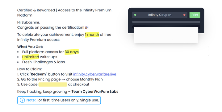Click the green dot on Infinity Coupon bar

point(135,15)
